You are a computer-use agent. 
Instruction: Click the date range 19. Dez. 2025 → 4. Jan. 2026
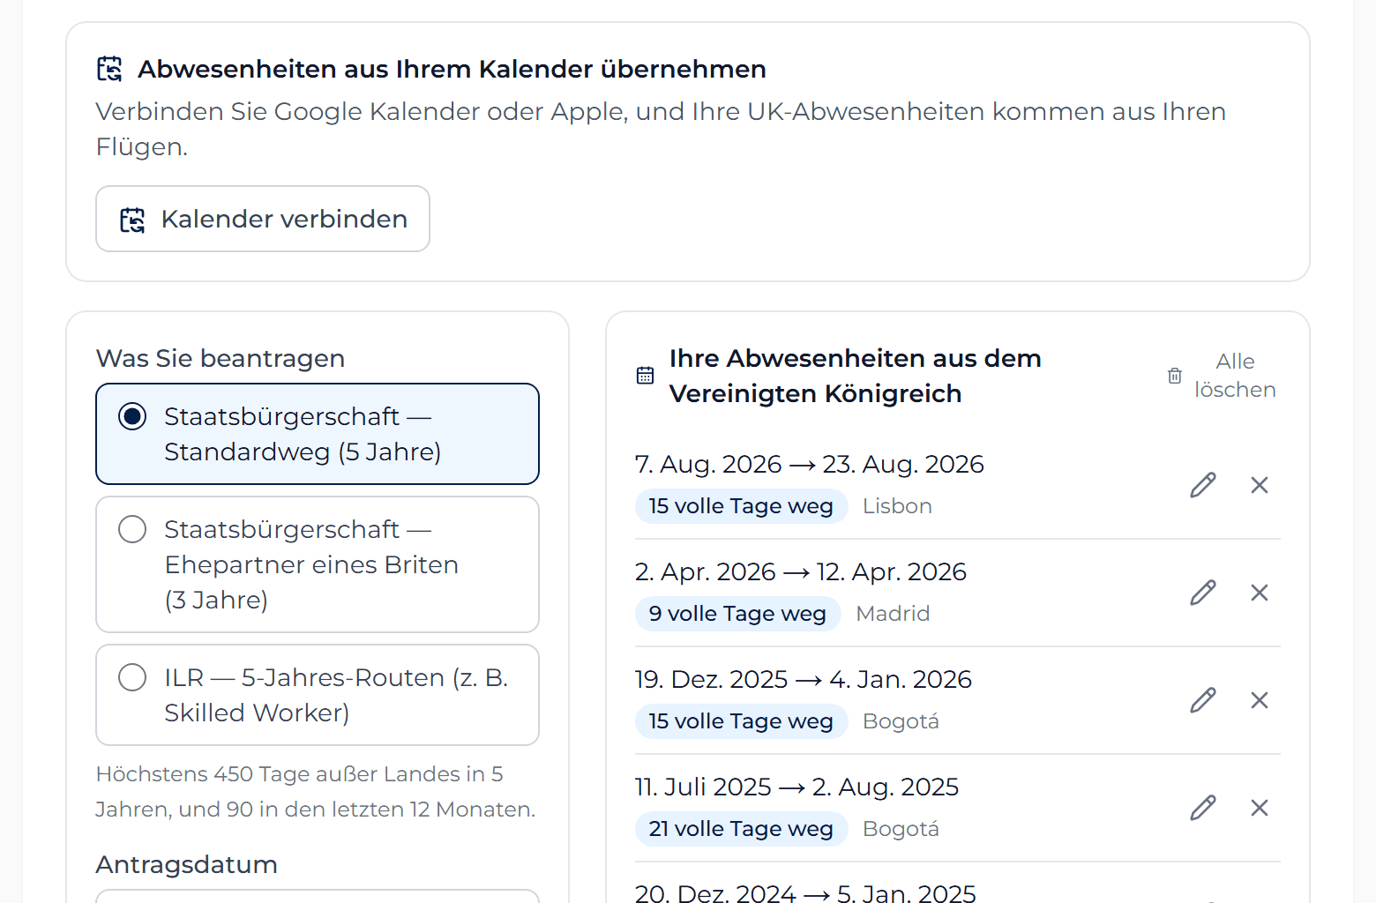pos(803,679)
